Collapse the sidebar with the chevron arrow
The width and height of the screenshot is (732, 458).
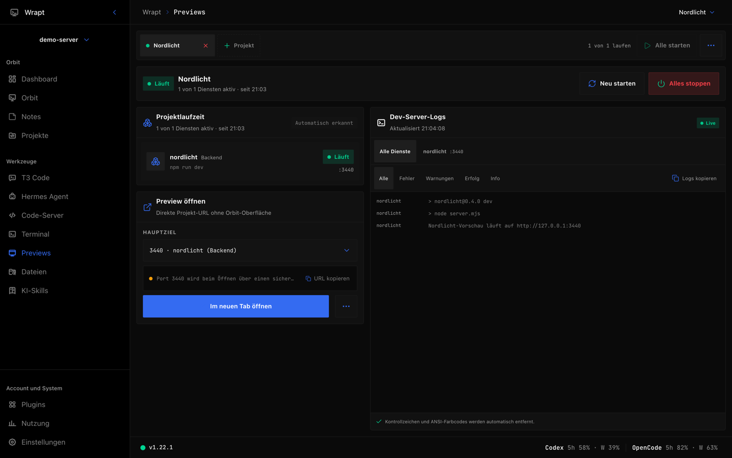114,12
